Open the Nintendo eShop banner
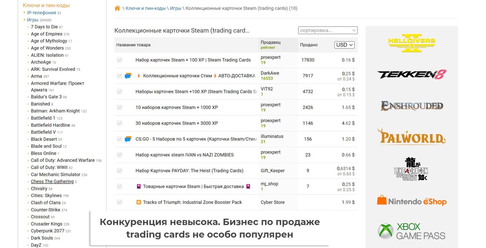 [x=411, y=201]
